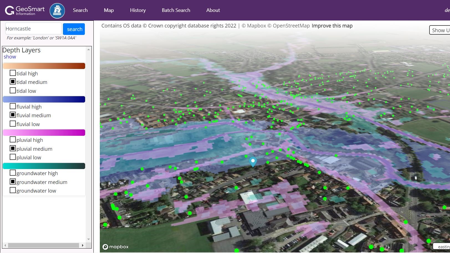
Task: Click the tidal orange-brown gradient bar
Action: coord(44,66)
